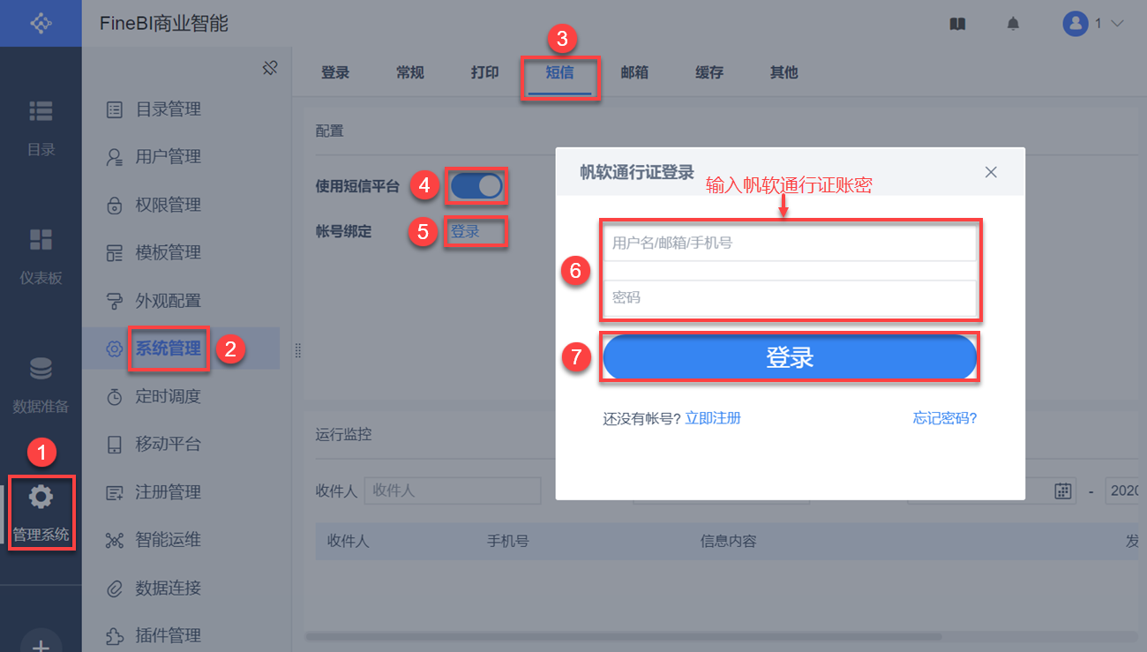
Task: Click the 数据连接 link icon
Action: (115, 588)
